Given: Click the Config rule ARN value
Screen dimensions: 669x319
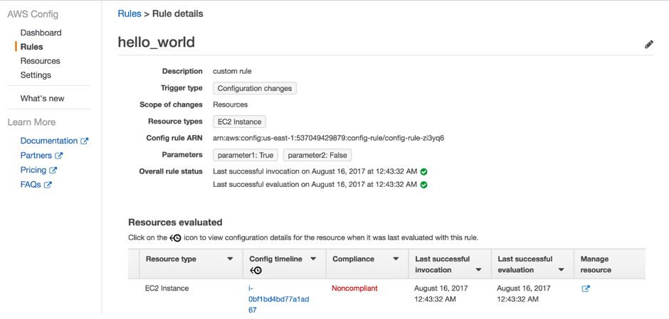Looking at the screenshot, I should (329, 138).
